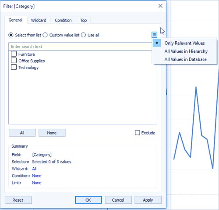Choose the Use all radio option

pos(83,35)
